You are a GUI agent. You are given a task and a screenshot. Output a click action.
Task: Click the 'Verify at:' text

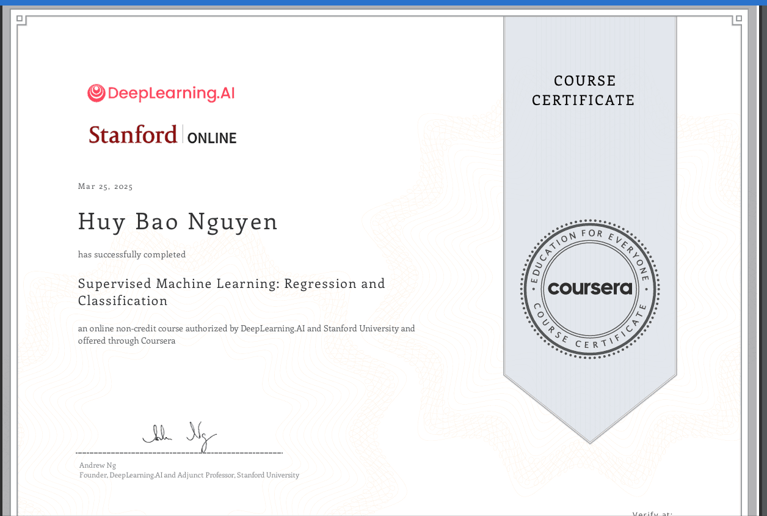click(x=652, y=514)
